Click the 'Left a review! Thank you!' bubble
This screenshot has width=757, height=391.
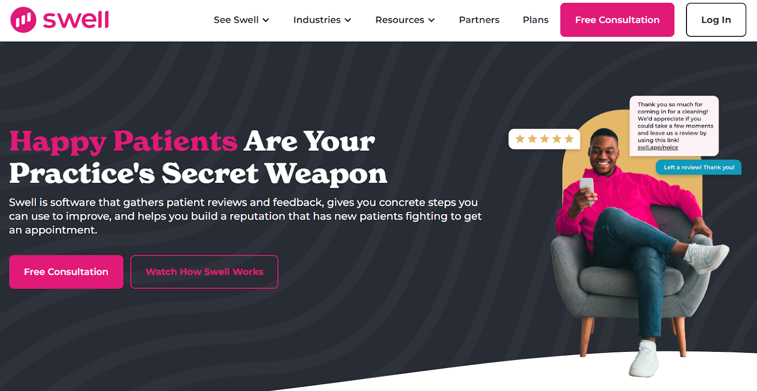[x=699, y=167]
